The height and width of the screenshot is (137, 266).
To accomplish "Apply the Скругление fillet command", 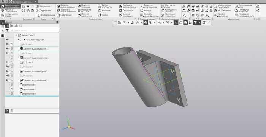I will pos(64,15).
